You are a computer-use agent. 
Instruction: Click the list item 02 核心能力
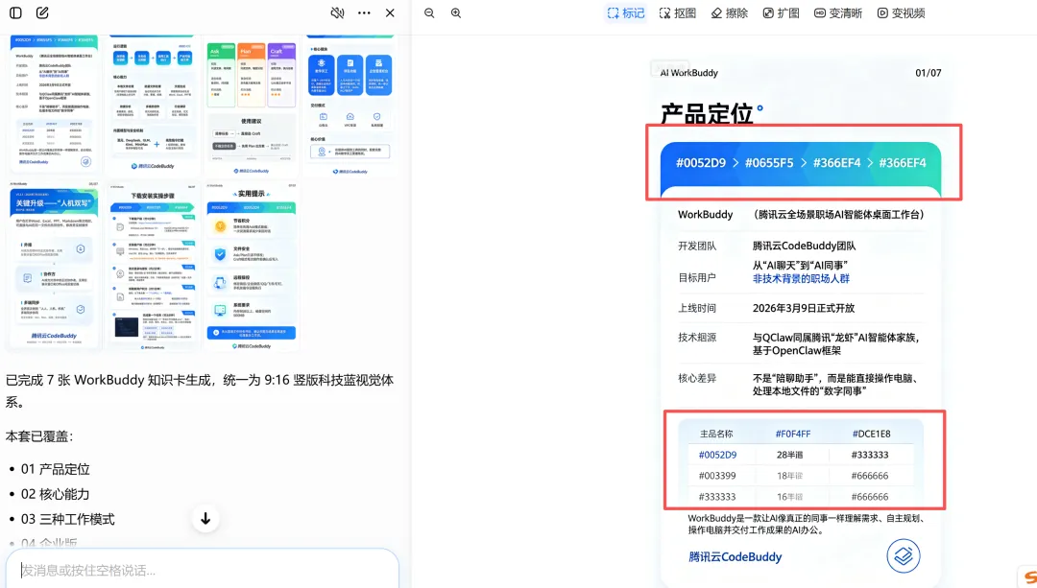pos(56,494)
